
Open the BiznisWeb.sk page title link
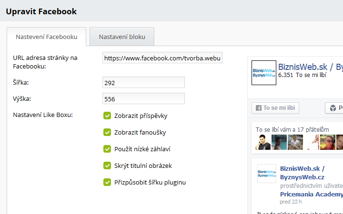point(311,67)
